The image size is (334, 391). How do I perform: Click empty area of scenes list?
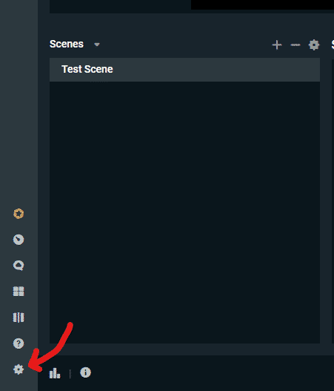[184, 212]
